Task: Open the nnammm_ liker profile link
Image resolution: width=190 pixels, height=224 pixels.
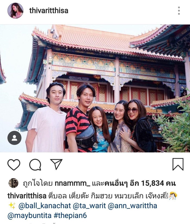Action: [x=72, y=183]
